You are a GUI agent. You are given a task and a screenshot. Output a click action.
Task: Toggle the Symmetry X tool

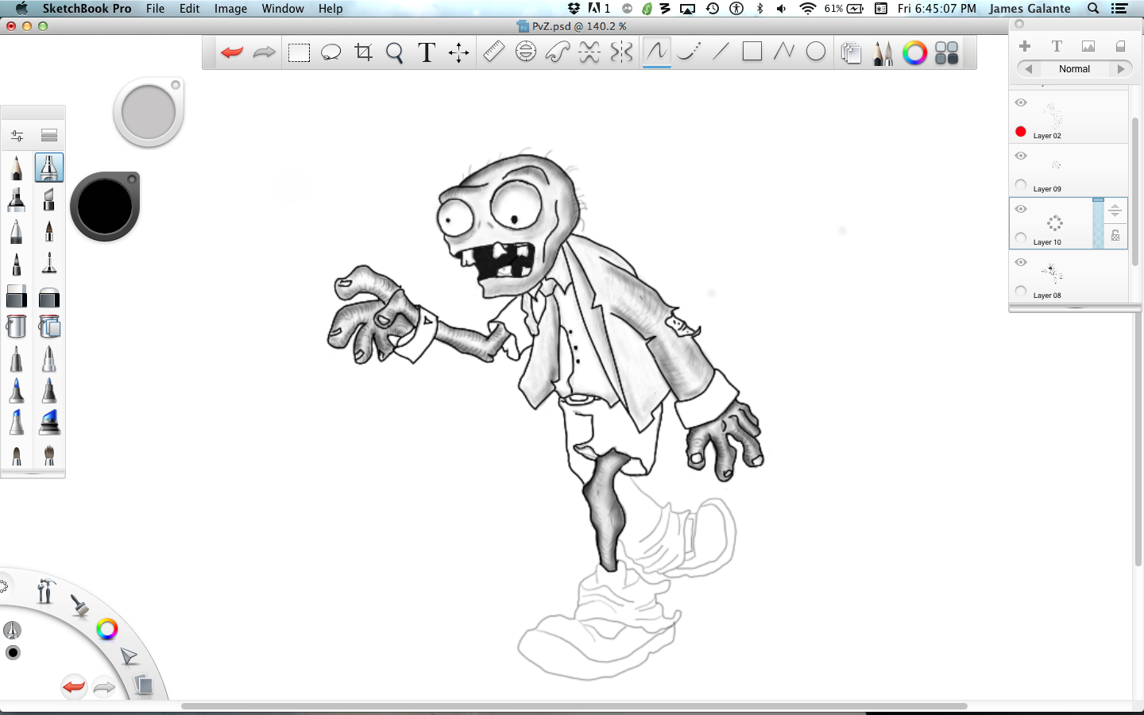(x=589, y=52)
